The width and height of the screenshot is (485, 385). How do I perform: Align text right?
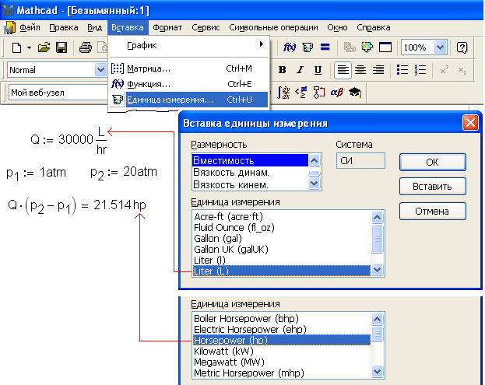pyautogui.click(x=378, y=70)
